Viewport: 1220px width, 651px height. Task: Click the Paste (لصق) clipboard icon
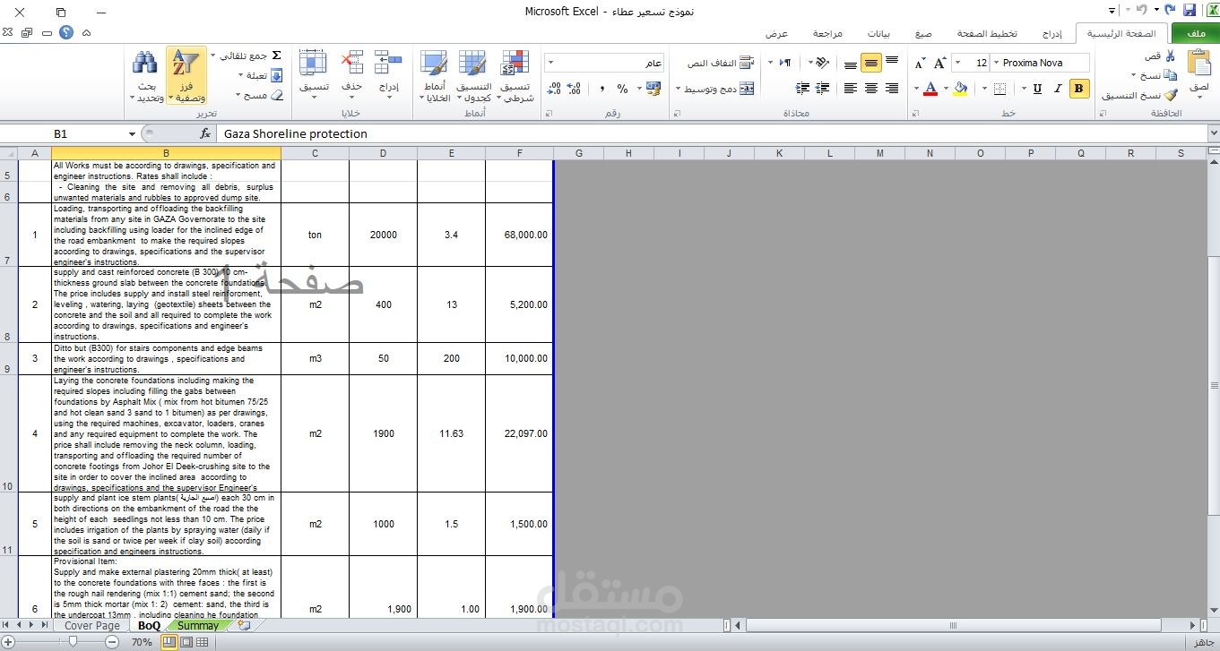1198,64
